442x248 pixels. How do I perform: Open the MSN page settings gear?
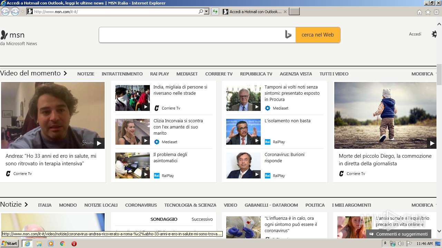[x=434, y=34]
